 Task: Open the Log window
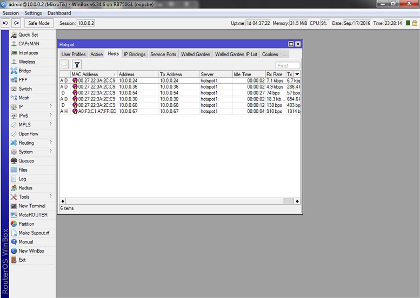coord(22,179)
